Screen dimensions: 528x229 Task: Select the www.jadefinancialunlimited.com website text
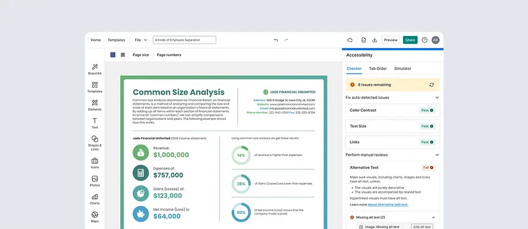[x=292, y=104]
